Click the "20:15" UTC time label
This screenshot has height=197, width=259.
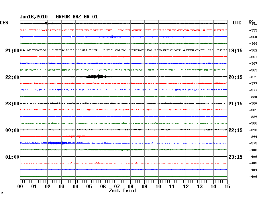[235, 77]
